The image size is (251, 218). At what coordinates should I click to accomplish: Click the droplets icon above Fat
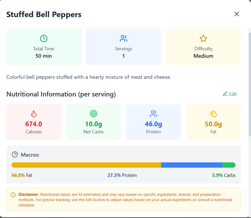click(213, 114)
